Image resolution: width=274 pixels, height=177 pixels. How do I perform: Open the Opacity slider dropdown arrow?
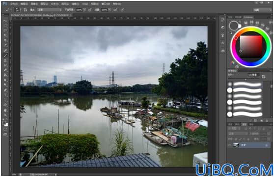[84, 10]
